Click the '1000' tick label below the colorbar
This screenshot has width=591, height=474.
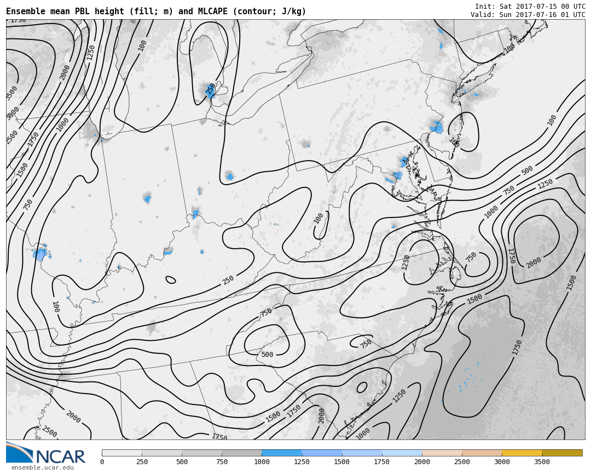coord(262,461)
